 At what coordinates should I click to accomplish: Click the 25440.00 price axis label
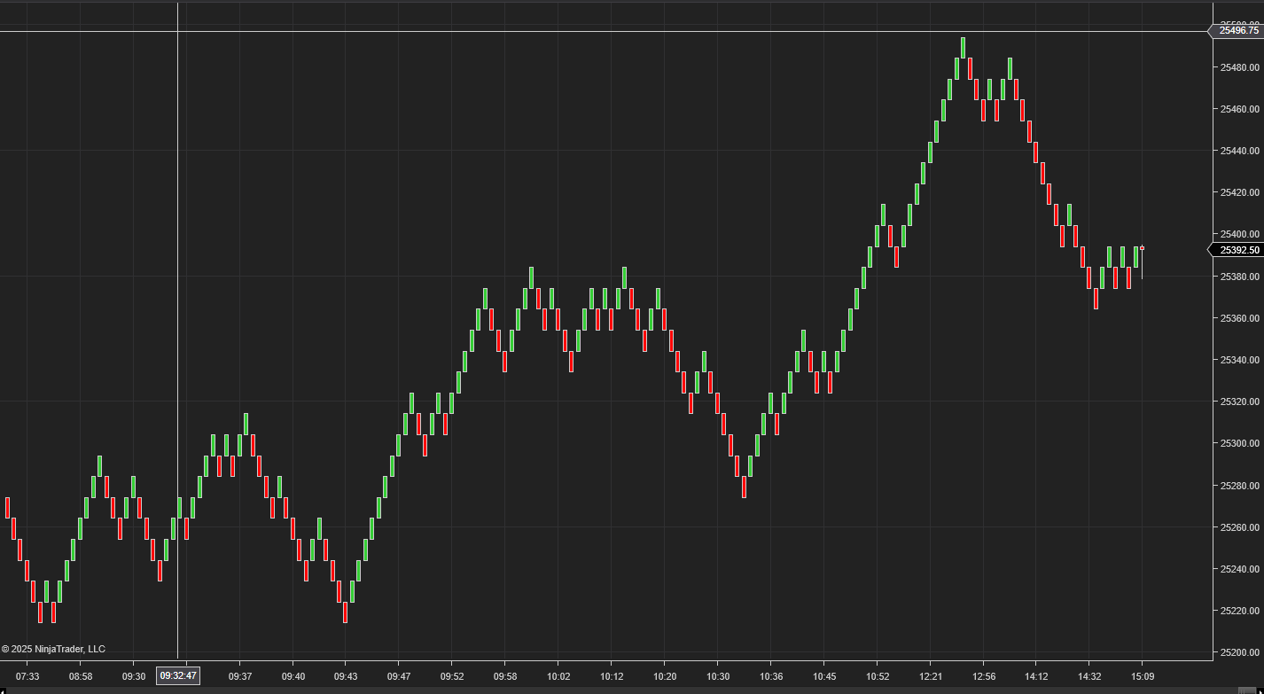(1239, 151)
